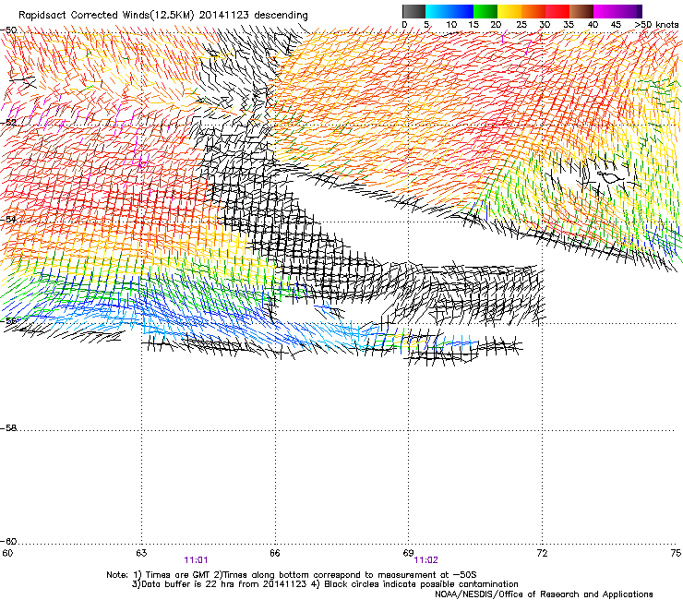Viewport: 683px width, 600px height.
Task: Select the red 30-35 knots color bar segment
Action: point(557,11)
